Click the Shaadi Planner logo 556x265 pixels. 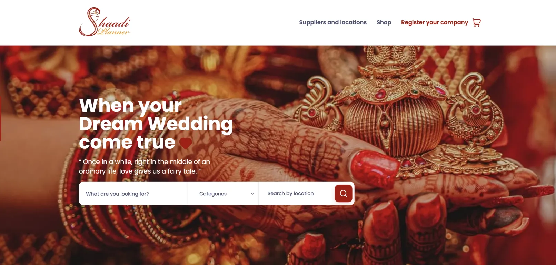(x=105, y=22)
